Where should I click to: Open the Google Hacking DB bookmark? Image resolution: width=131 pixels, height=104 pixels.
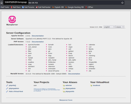pyautogui.click(x=74, y=7)
